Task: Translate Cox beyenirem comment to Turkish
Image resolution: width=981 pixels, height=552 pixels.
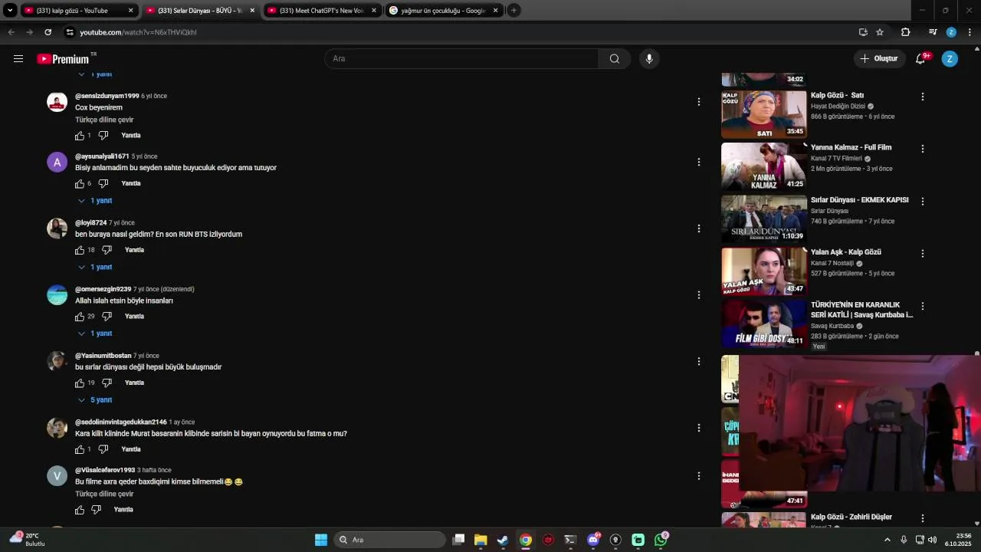Action: tap(104, 120)
